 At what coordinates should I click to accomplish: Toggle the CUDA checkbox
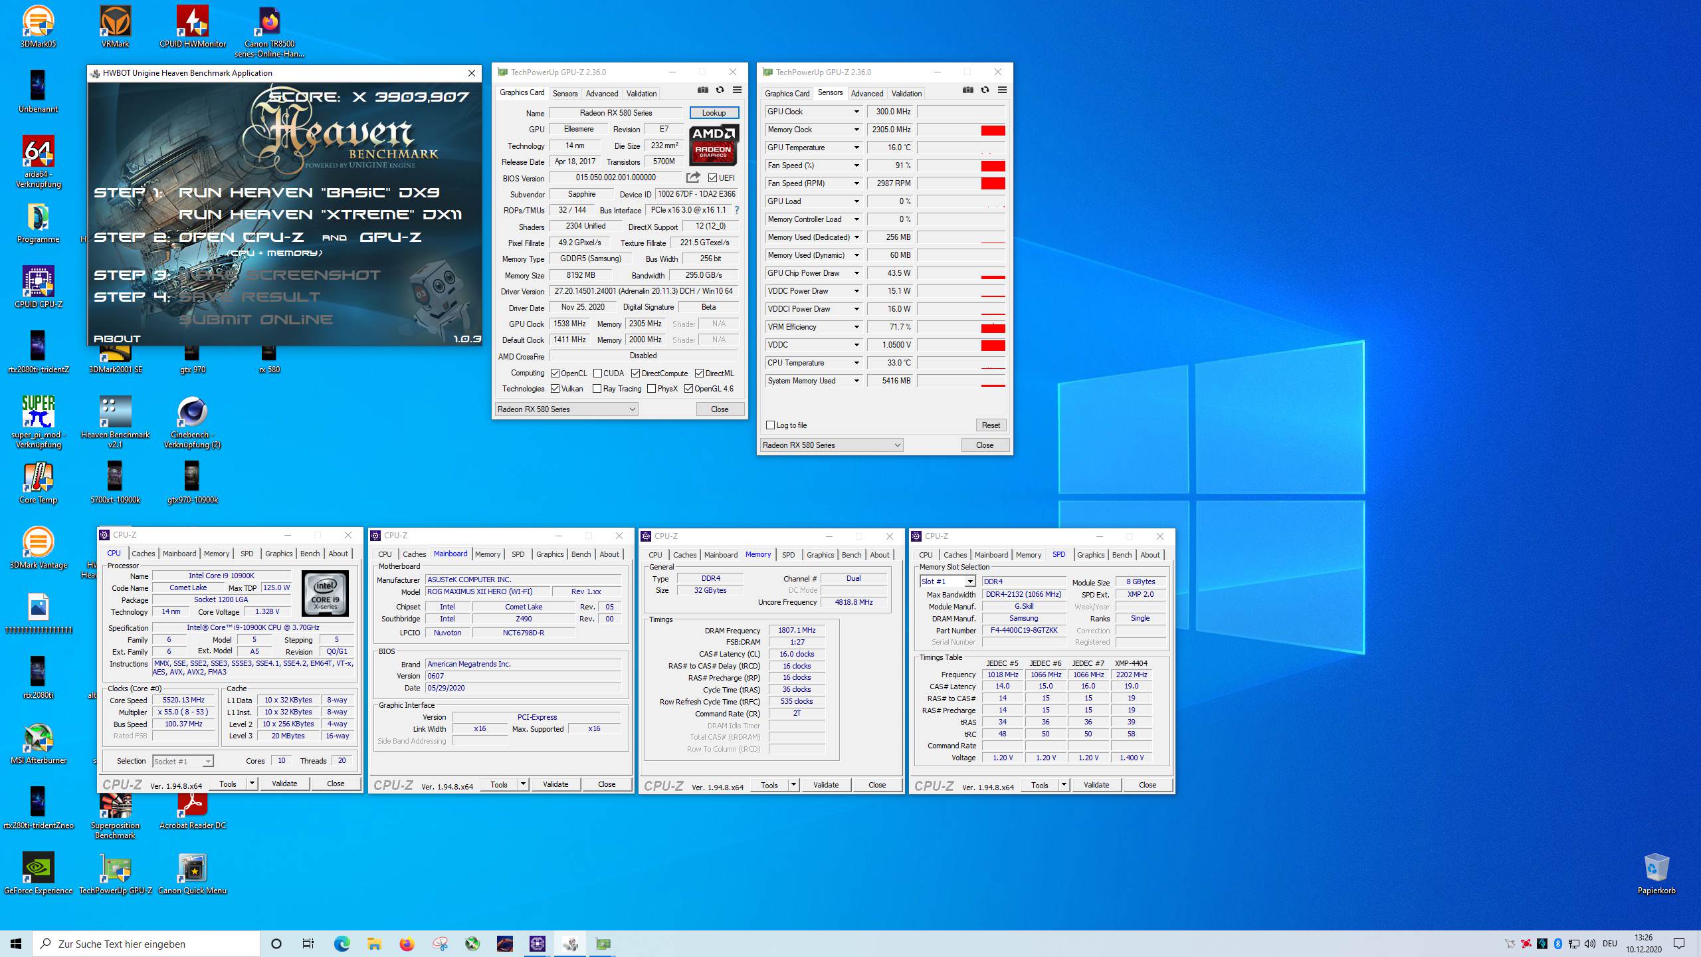tap(597, 373)
